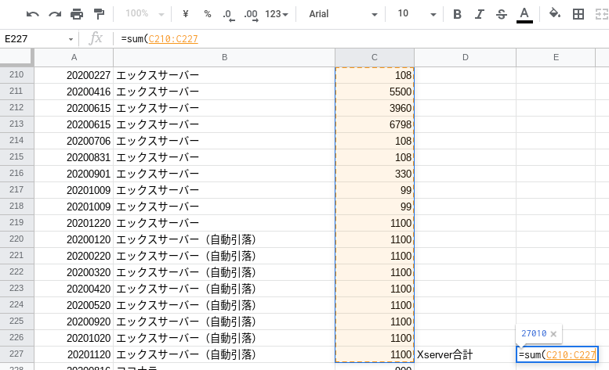
Task: Click the 27010 result preview value
Action: coord(534,333)
